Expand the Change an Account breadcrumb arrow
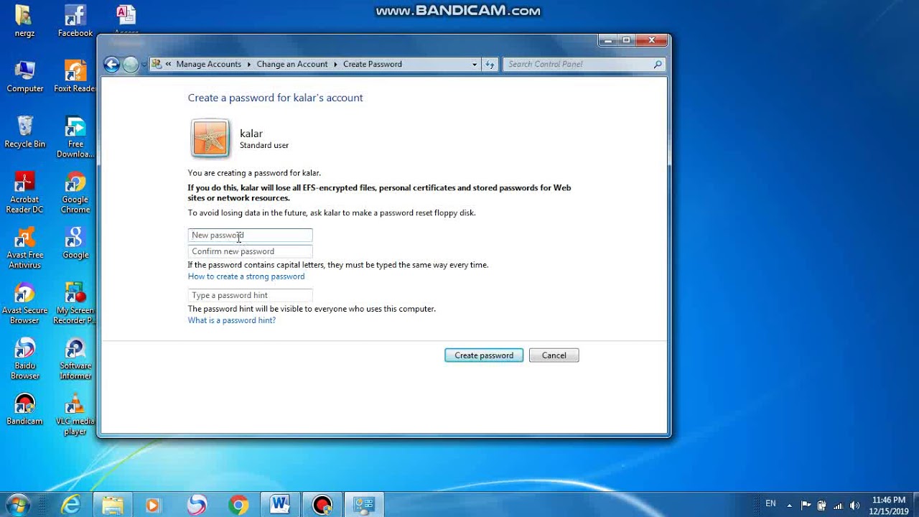This screenshot has width=919, height=517. (335, 64)
